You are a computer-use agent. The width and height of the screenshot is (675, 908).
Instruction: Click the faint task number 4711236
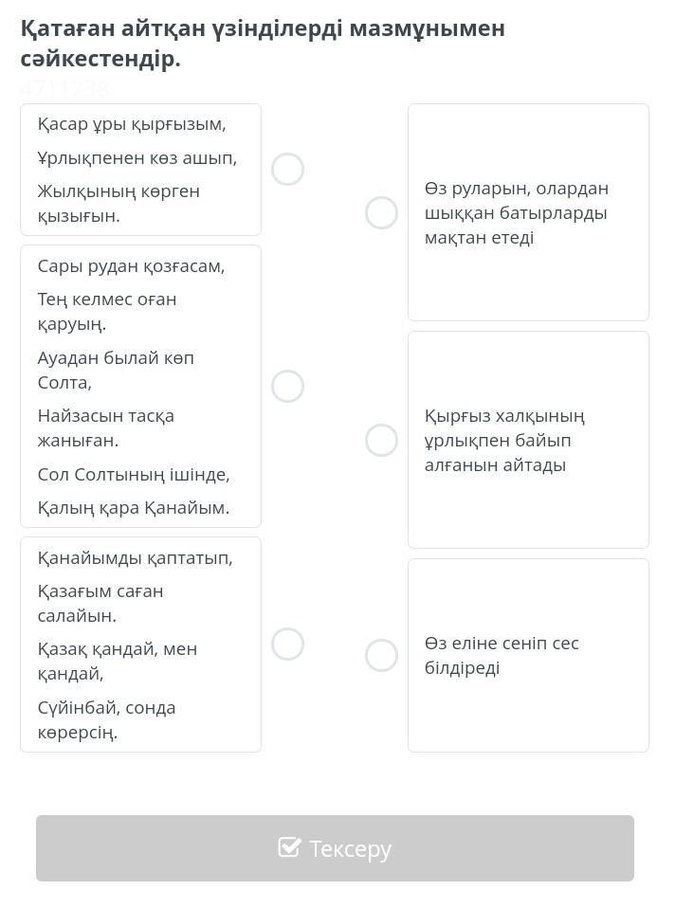click(65, 88)
